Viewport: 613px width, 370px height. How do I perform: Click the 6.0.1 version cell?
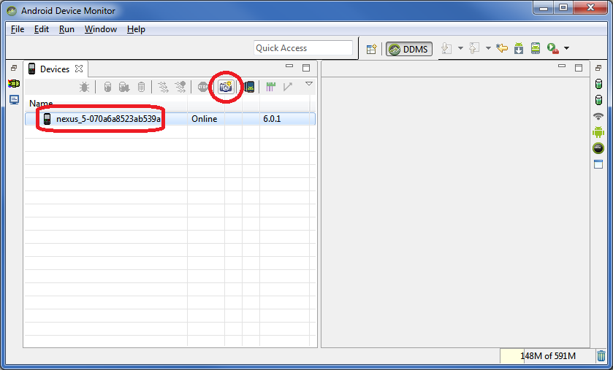tap(272, 119)
